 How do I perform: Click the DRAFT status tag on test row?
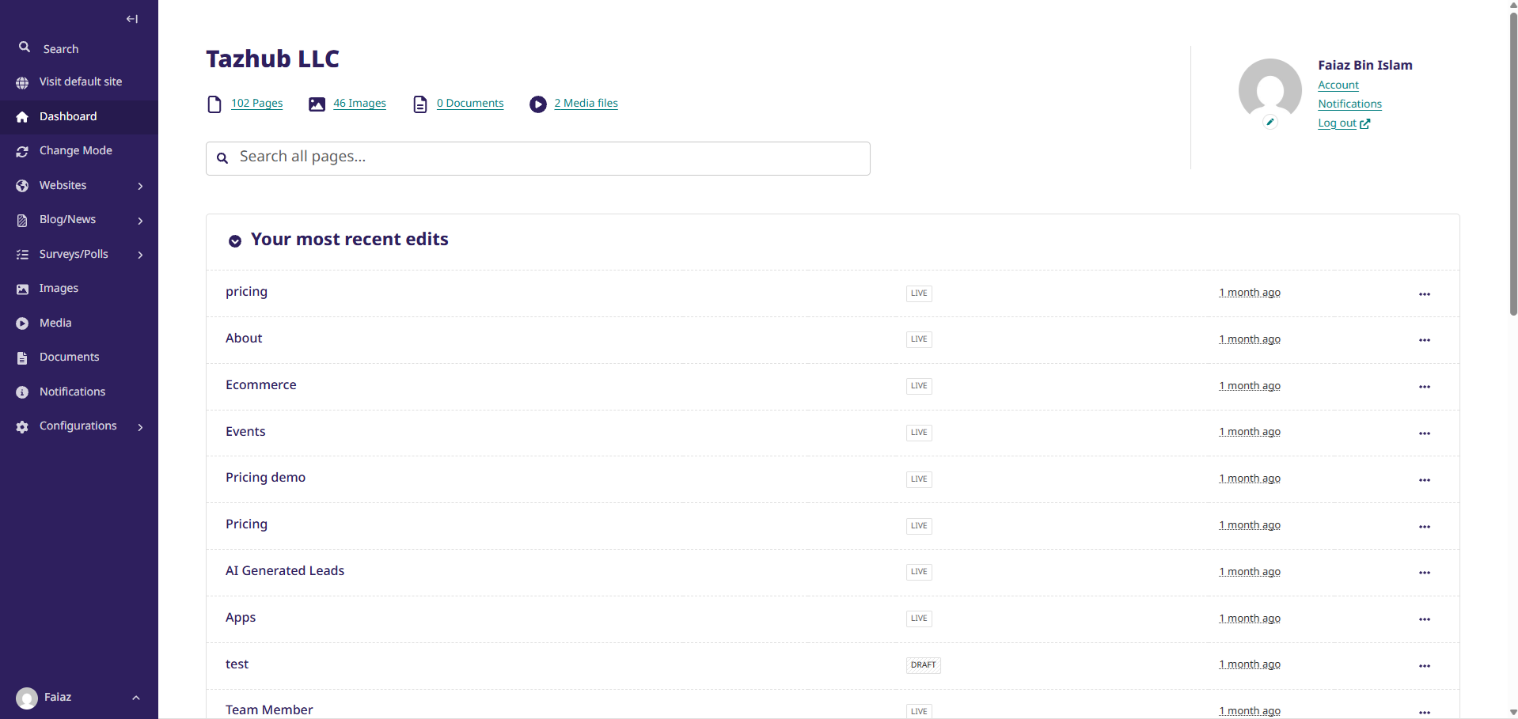pyautogui.click(x=923, y=665)
